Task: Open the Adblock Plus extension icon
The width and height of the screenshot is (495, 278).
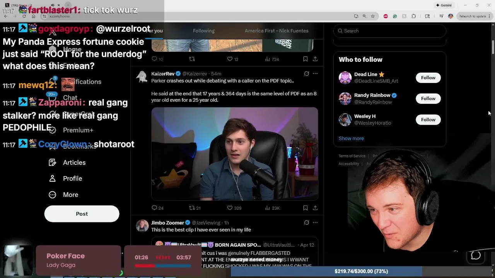Action: click(x=386, y=16)
